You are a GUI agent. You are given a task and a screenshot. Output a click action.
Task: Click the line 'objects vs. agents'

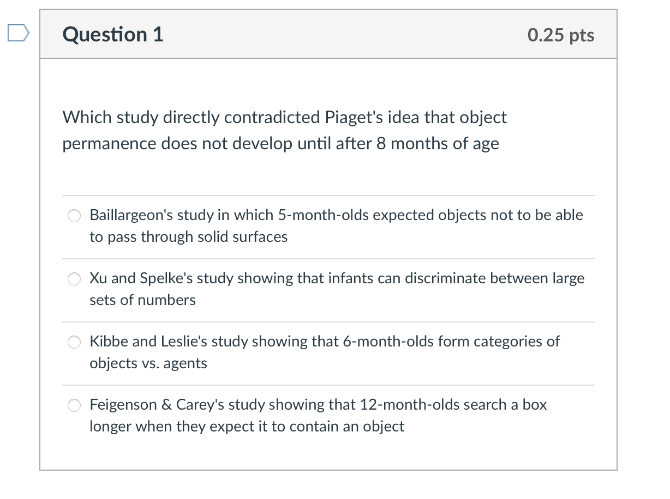[148, 363]
